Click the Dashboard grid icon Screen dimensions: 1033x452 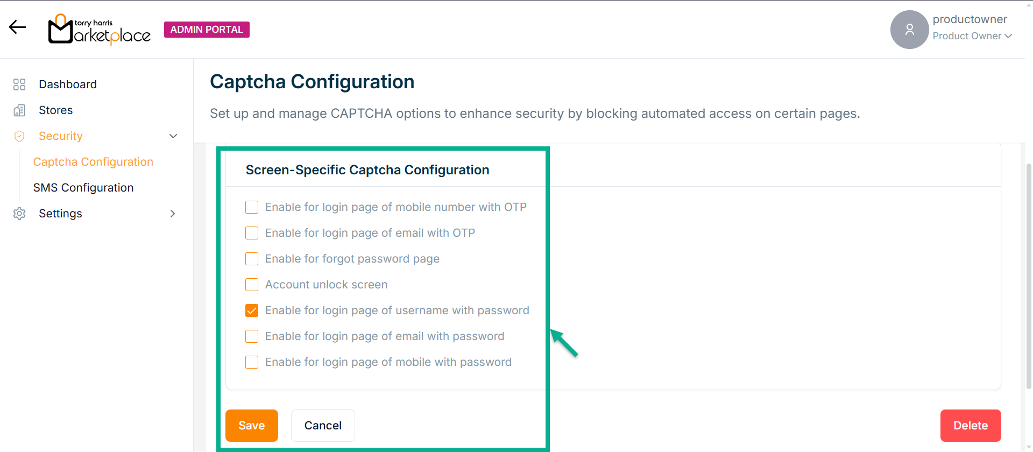point(19,84)
